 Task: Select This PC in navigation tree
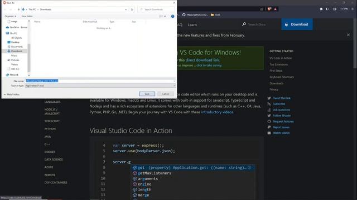(x=12, y=33)
